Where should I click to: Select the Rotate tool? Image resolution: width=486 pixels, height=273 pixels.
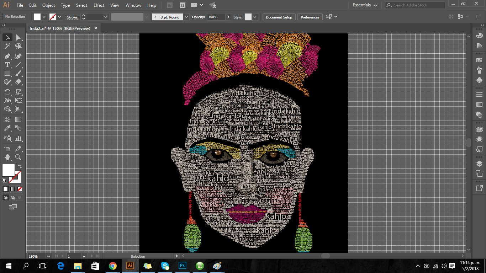[7, 92]
